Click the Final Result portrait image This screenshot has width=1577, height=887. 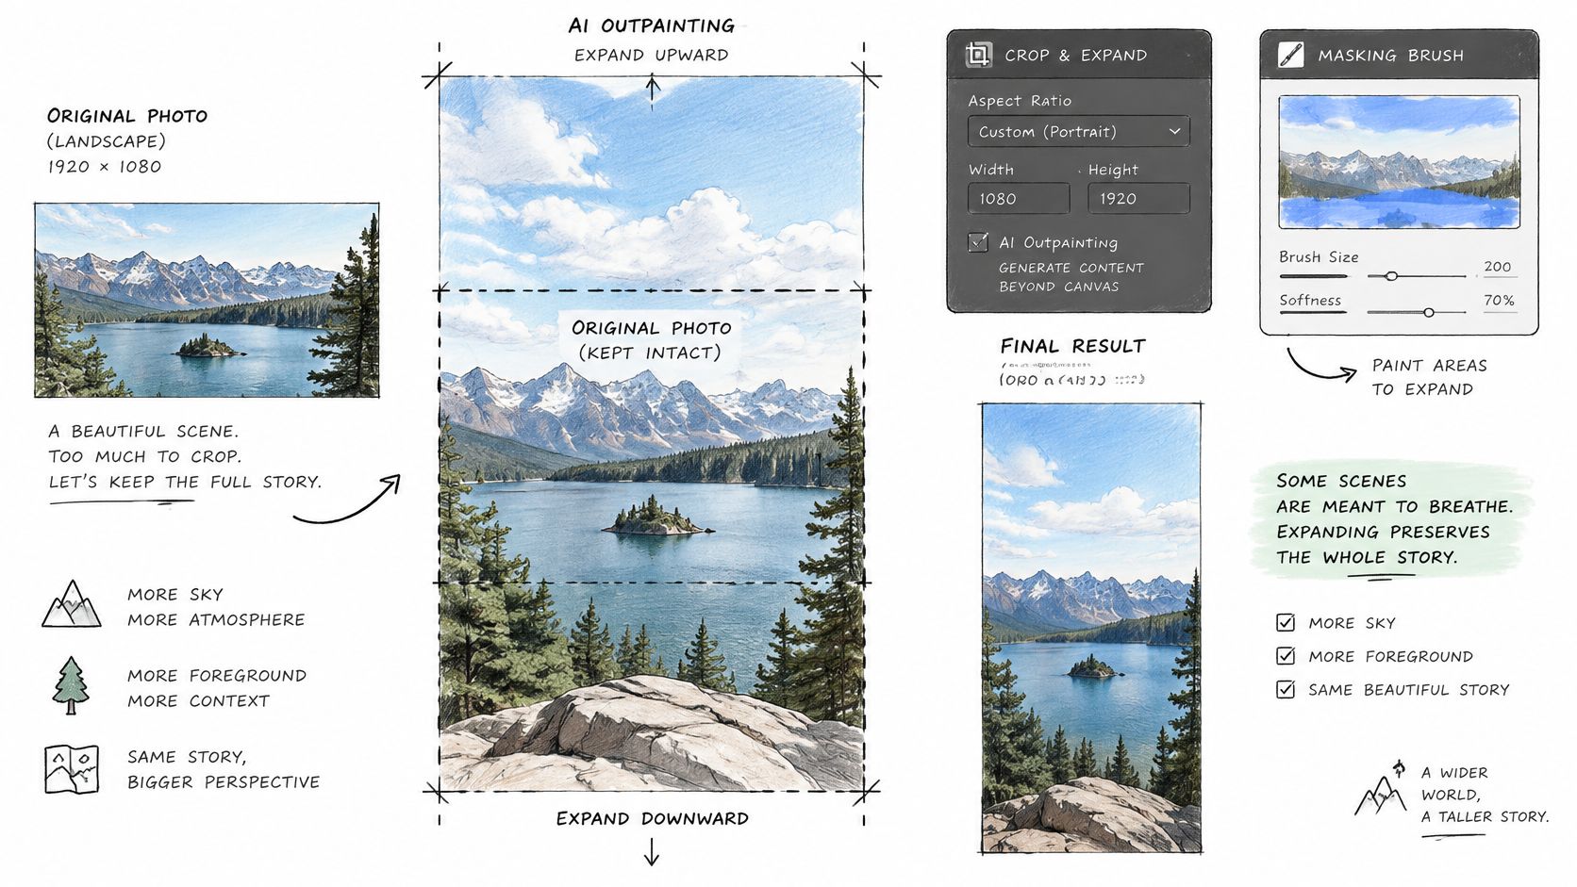click(1091, 628)
